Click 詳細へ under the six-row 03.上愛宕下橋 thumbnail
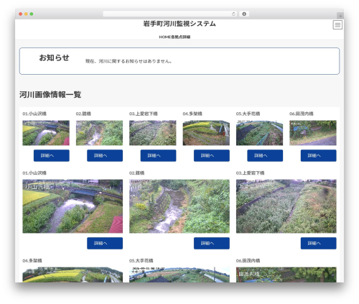This screenshot has width=359, height=304. click(158, 156)
